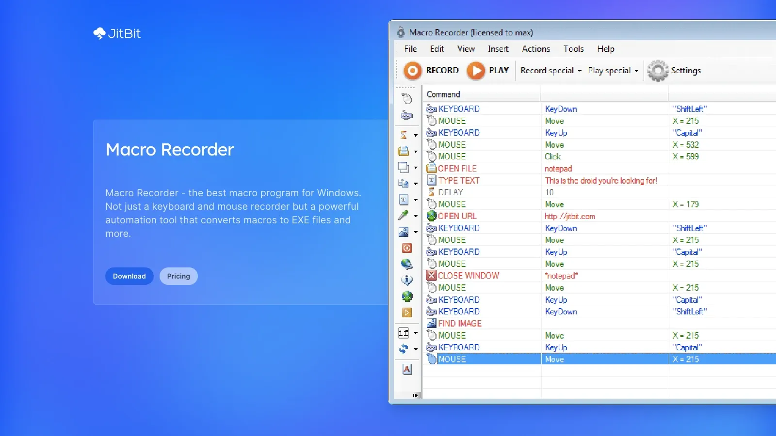This screenshot has height=436, width=776.
Task: Open the Insert menu
Action: tap(498, 49)
